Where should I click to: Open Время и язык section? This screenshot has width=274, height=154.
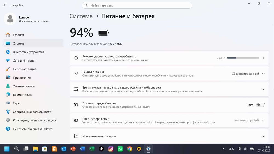[33, 95]
